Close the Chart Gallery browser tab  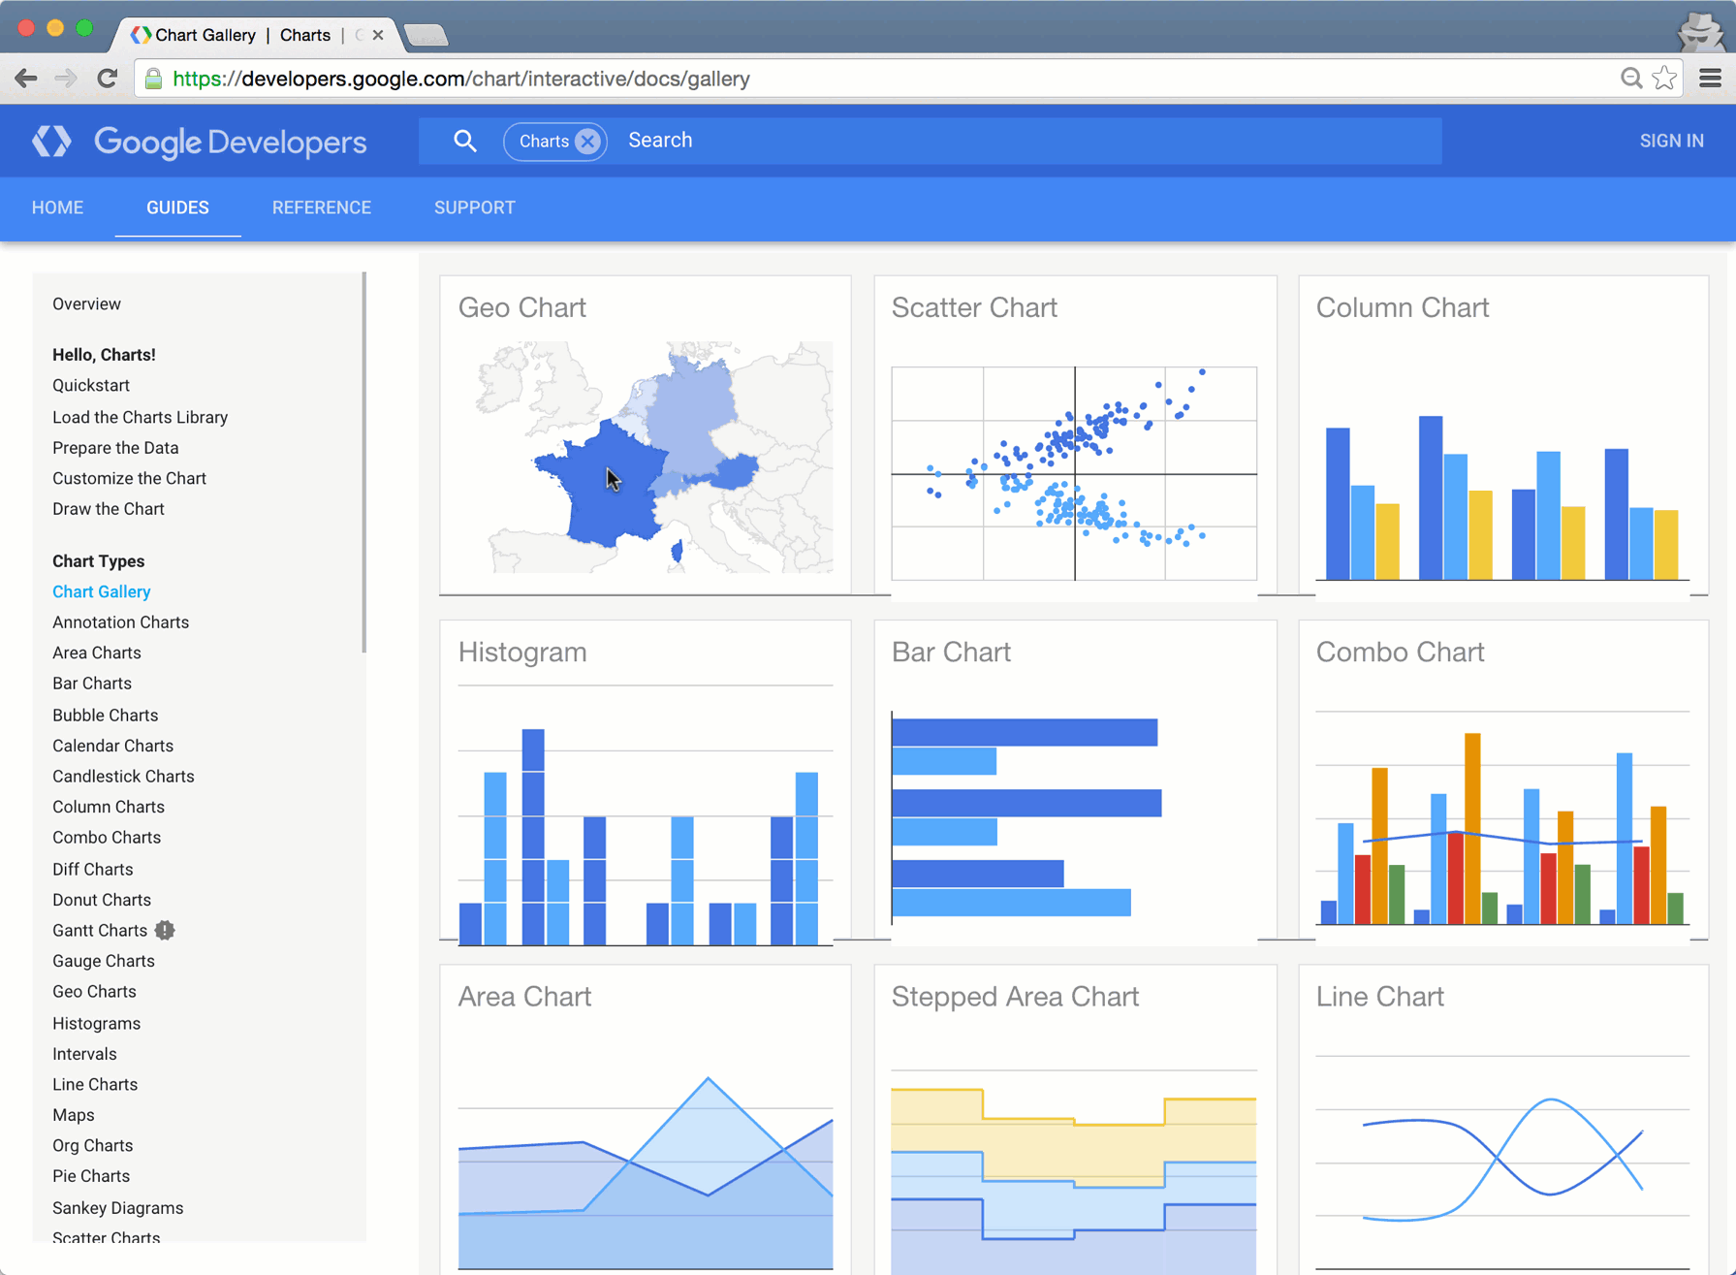coord(378,35)
